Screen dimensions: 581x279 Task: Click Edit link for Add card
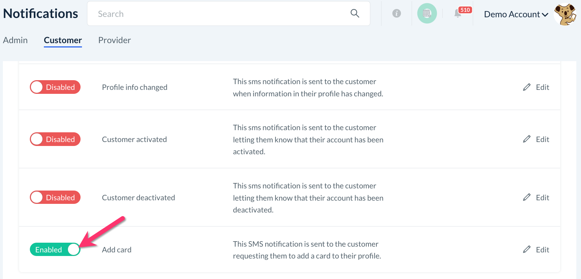[542, 250]
